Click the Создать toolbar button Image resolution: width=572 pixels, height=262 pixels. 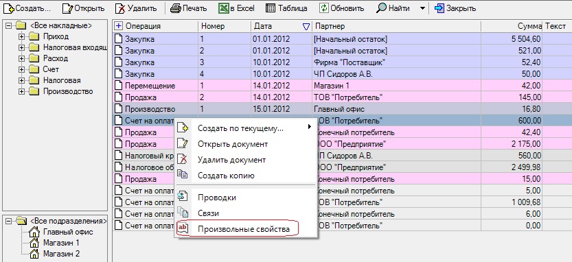tap(27, 8)
